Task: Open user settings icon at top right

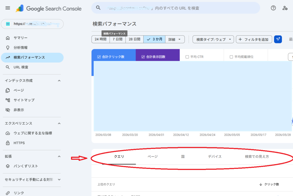Action: tap(285, 8)
